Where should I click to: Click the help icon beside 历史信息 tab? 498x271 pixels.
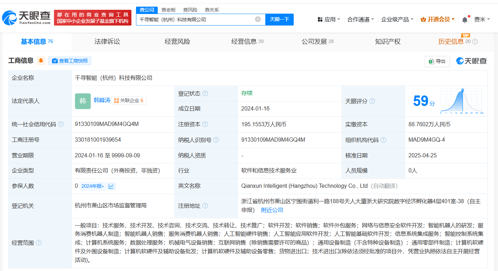click(475, 42)
